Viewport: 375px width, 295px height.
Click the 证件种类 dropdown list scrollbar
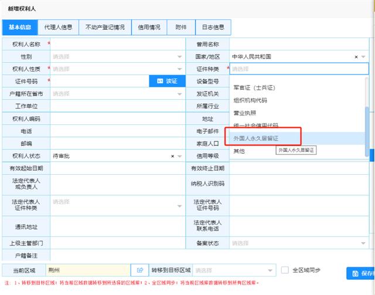367,117
